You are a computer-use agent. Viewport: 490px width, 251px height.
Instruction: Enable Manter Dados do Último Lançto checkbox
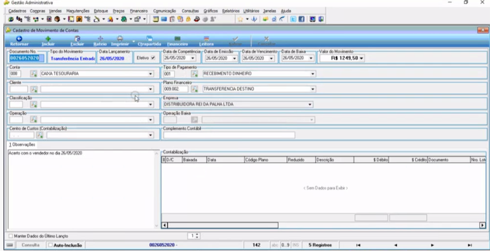coord(11,236)
